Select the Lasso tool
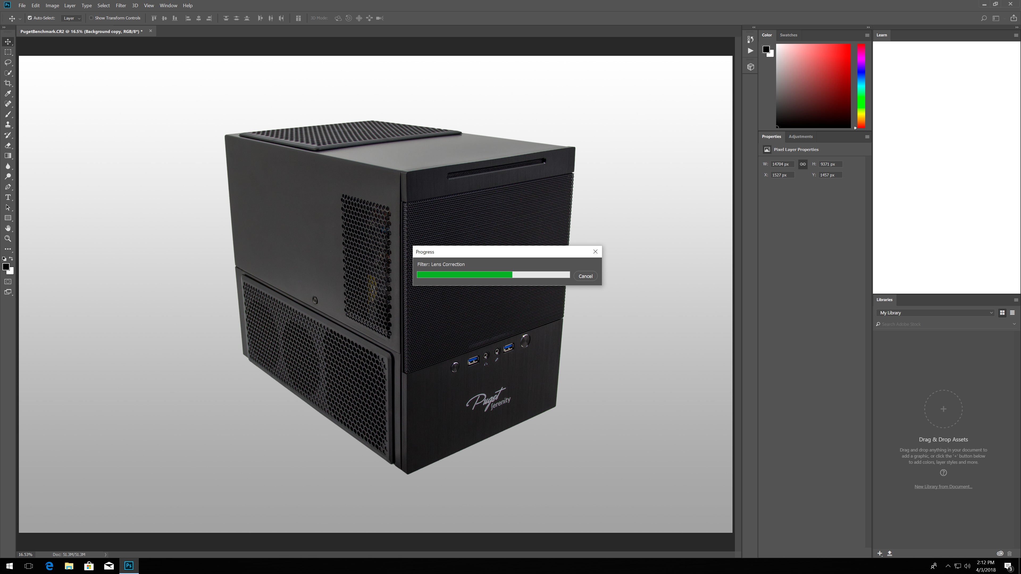Image resolution: width=1021 pixels, height=574 pixels. pos(8,63)
